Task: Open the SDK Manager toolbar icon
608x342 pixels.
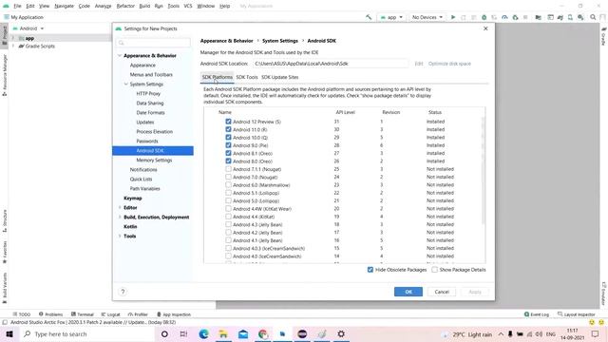Action: tap(580, 17)
